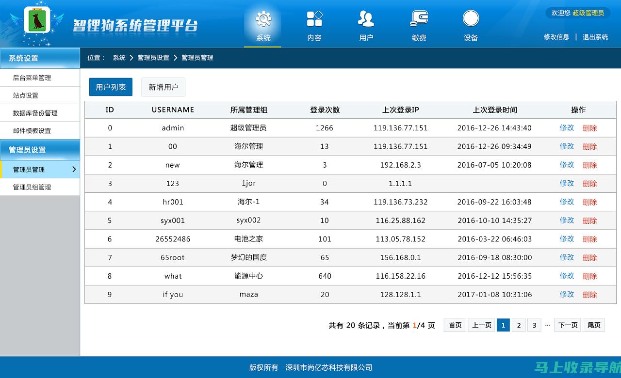621x378 pixels.
Task: Click the 管理员设置 sidebar section header
Action: click(x=40, y=150)
